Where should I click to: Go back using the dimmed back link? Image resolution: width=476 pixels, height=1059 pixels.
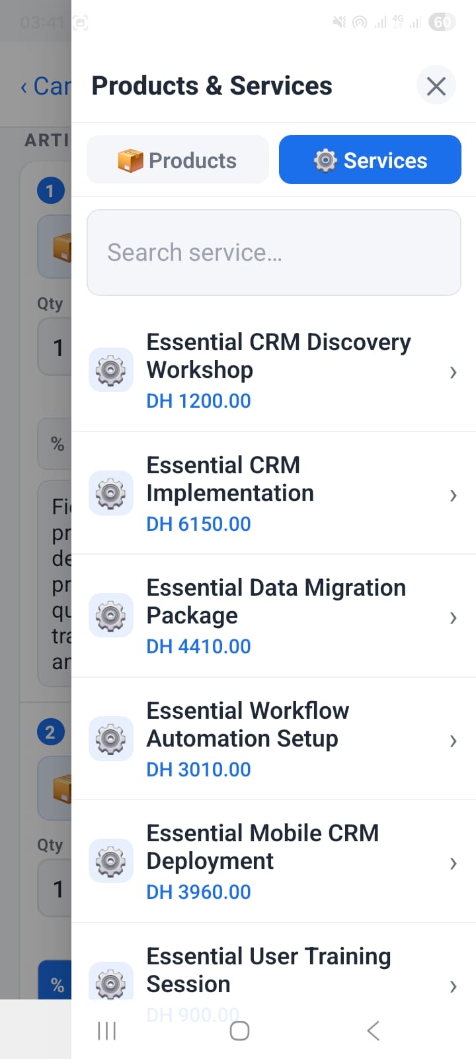pyautogui.click(x=45, y=86)
